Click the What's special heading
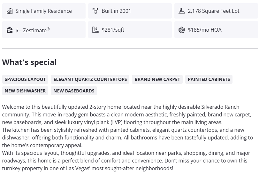Image resolution: width=259 pixels, height=174 pixels. click(29, 62)
